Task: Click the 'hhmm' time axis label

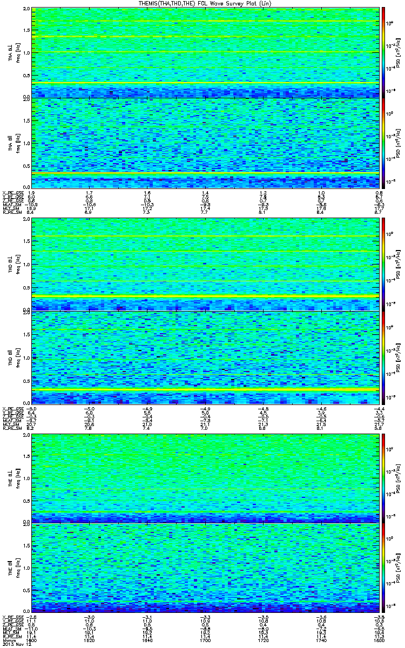Action: [x=8, y=640]
